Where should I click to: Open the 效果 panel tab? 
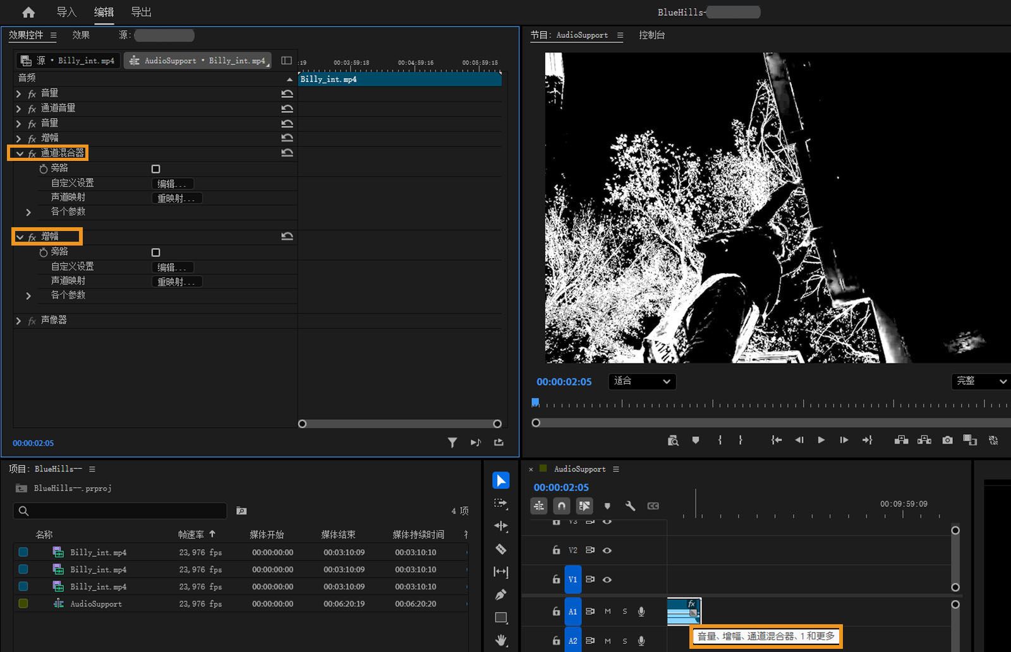click(81, 35)
